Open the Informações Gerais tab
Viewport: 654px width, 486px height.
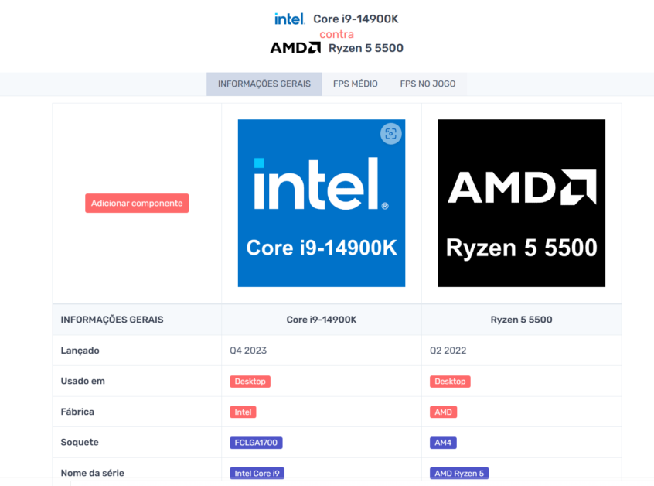[264, 84]
